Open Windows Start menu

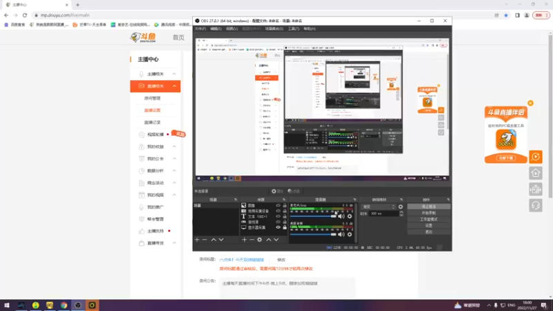click(x=7, y=305)
